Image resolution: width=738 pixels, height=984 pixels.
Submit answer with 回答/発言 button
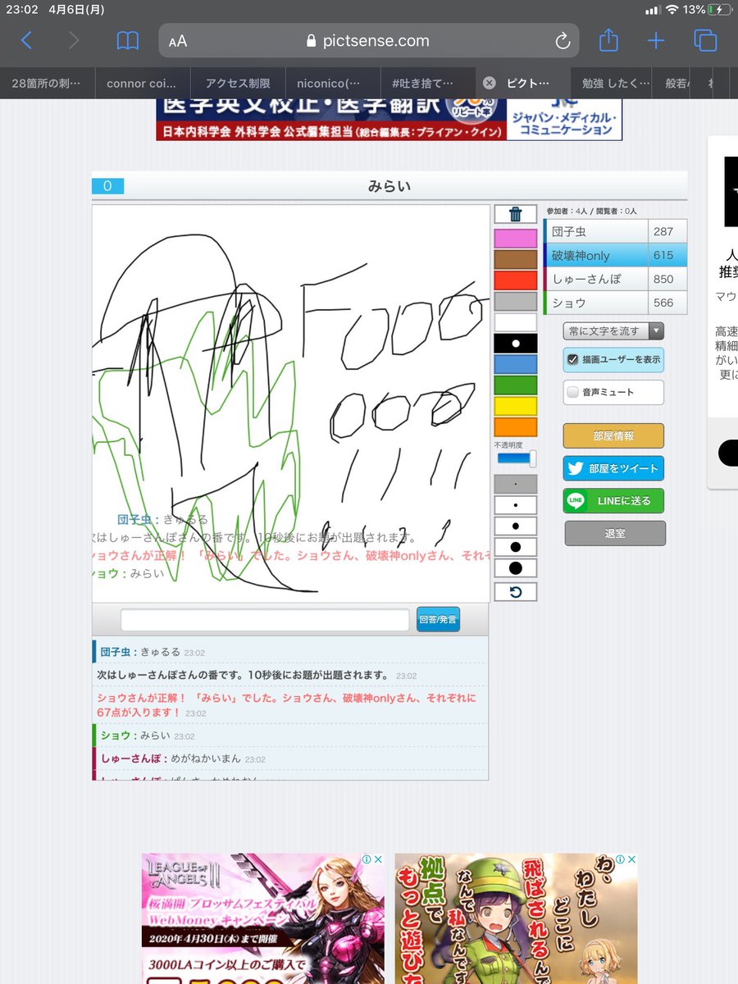coord(438,620)
